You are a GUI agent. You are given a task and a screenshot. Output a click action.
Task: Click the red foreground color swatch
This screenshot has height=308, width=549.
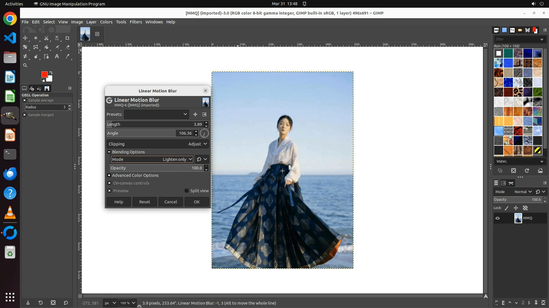[x=44, y=74]
